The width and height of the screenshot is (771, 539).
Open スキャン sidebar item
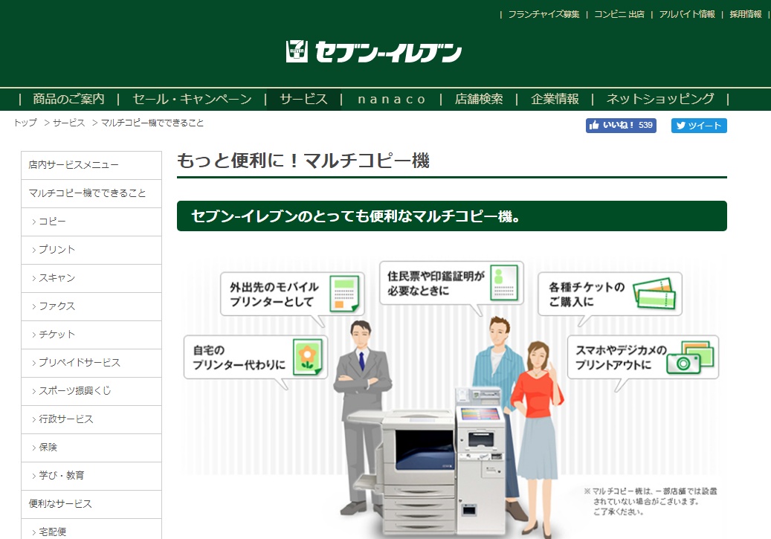91,278
